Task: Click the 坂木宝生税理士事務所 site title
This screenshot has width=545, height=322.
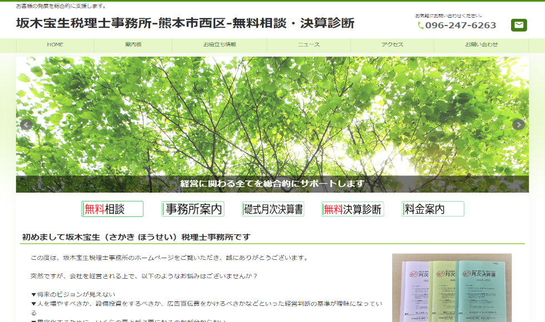Action: click(x=185, y=23)
